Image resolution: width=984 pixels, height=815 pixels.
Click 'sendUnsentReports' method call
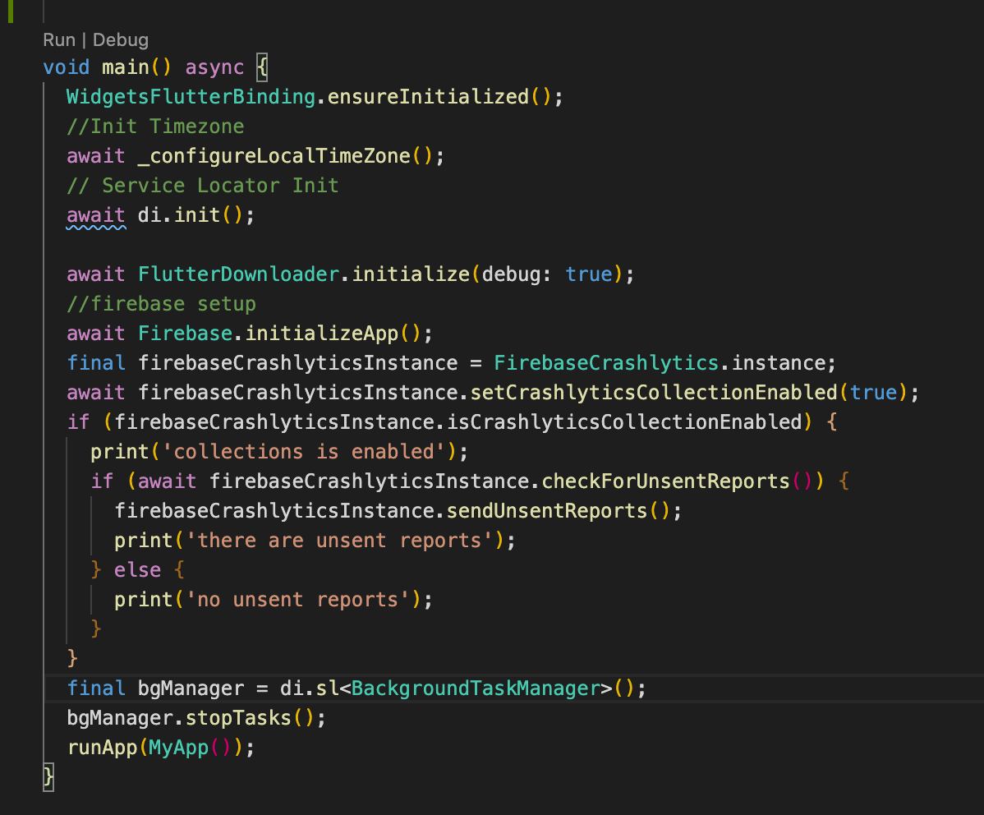pyautogui.click(x=546, y=510)
